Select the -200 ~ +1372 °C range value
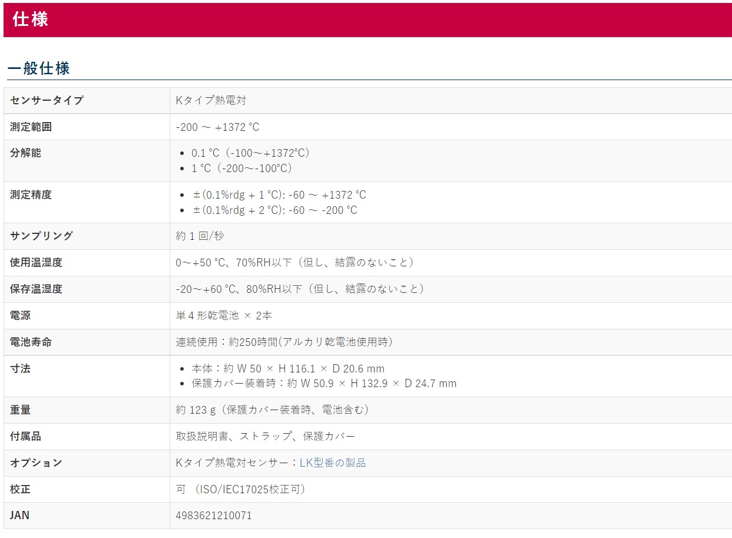Screen dimensions: 732x538 [217, 127]
